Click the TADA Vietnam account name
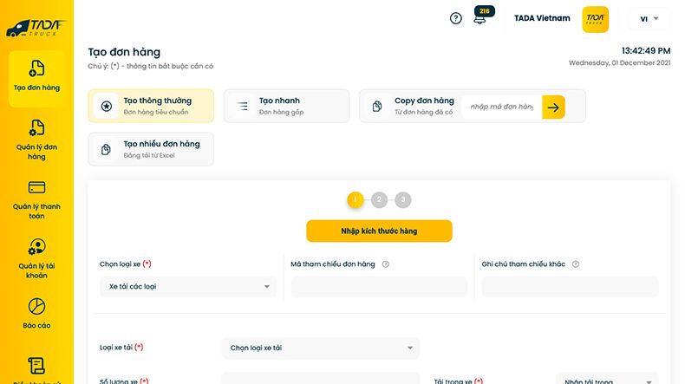This screenshot has height=384, width=685. pos(542,18)
